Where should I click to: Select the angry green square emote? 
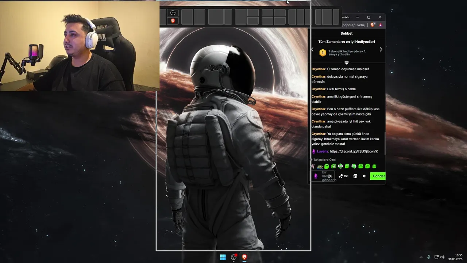tap(333, 166)
